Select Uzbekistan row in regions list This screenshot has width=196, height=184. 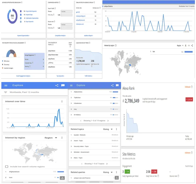(x=94, y=103)
